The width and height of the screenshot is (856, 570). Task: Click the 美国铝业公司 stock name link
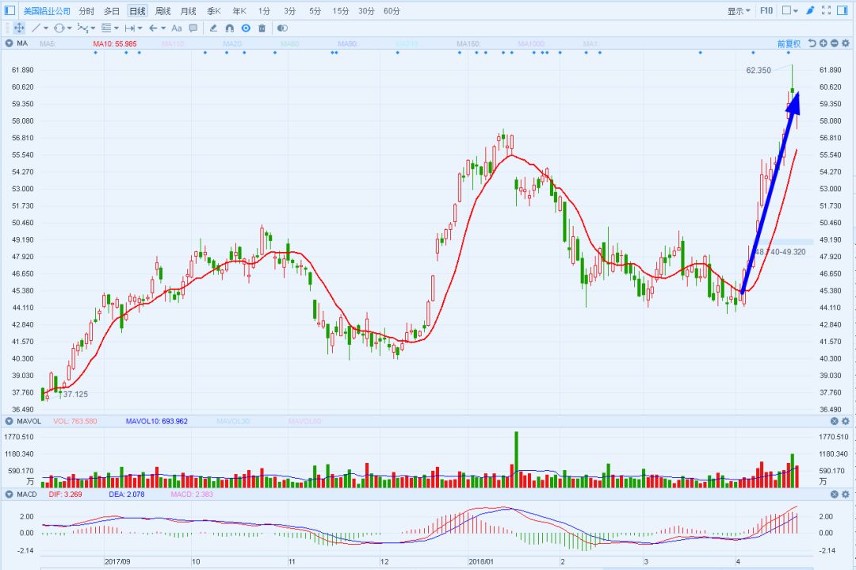pyautogui.click(x=47, y=11)
